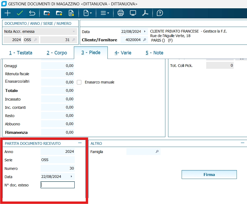Click the plus icon to add new document
This screenshot has width=247, height=204.
tap(8, 13)
